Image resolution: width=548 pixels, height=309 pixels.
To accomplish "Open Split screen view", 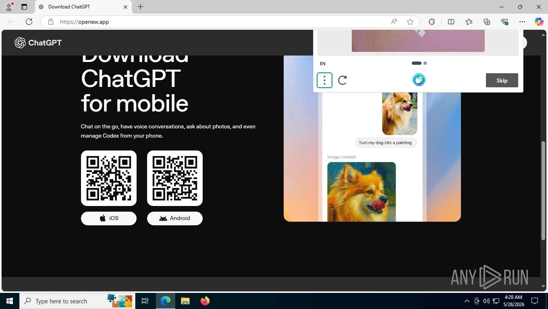I will [x=451, y=22].
